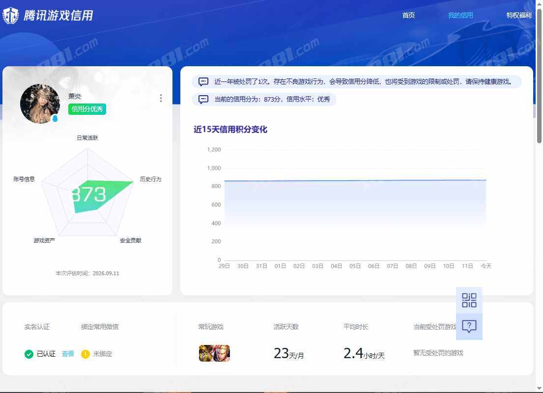This screenshot has height=393, width=543.
Task: Click the yellow warning icon beside 未绑定
Action: point(85,354)
